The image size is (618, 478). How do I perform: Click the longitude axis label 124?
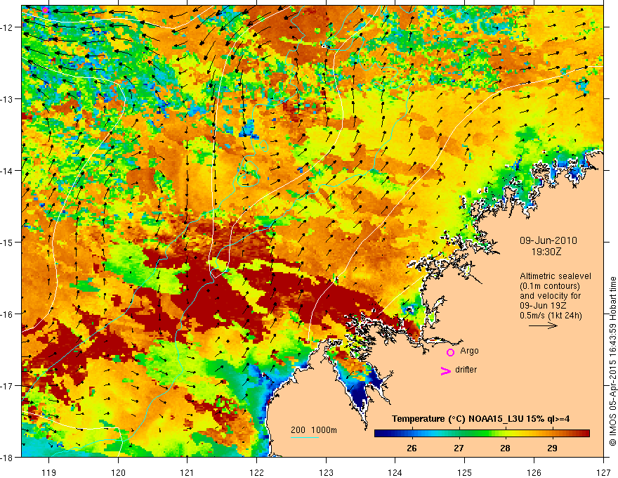[395, 472]
